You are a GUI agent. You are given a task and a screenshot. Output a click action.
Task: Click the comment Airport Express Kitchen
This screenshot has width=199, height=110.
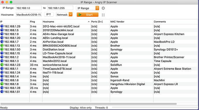coord(169,34)
